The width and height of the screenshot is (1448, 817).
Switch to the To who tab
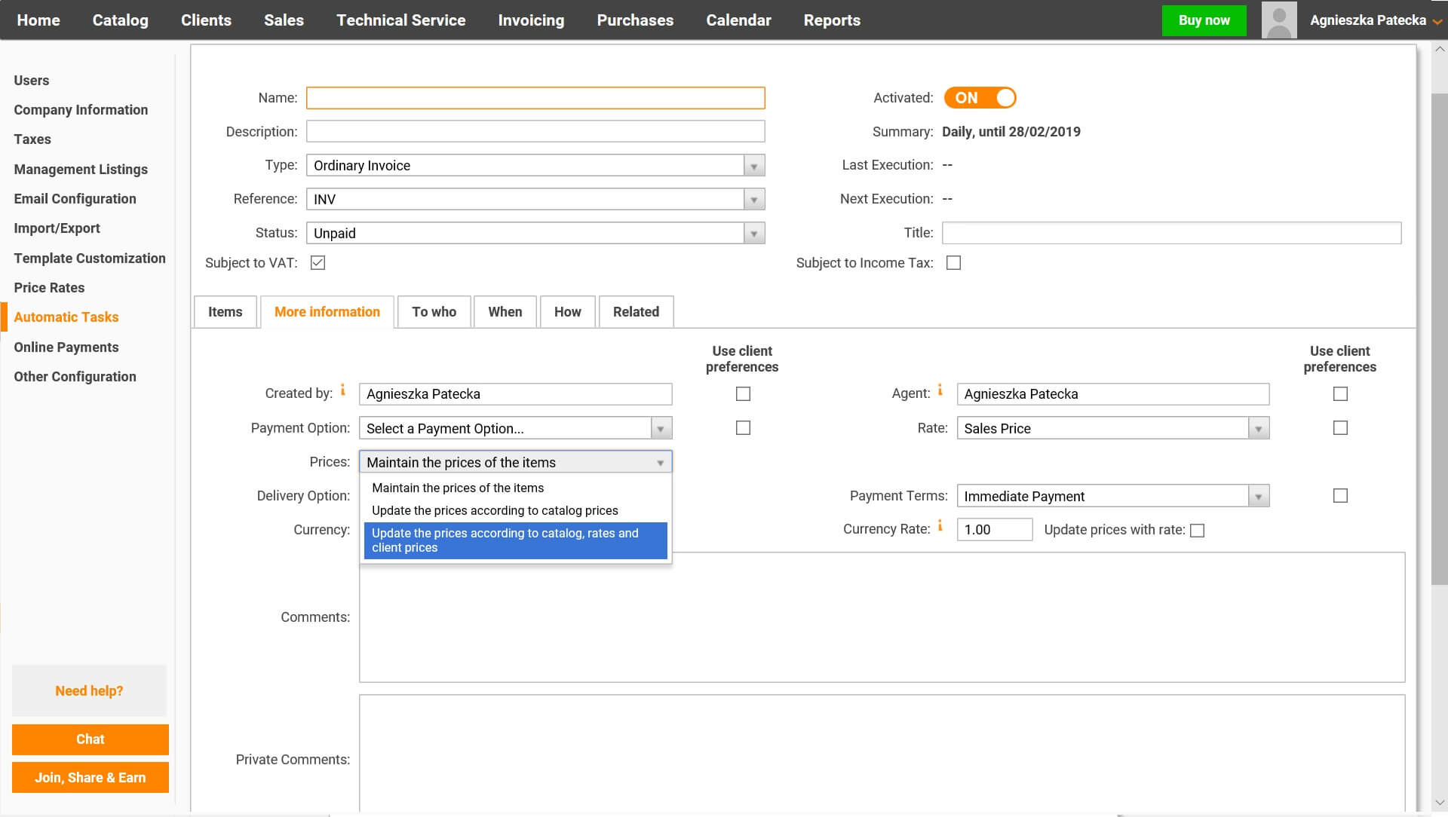click(x=434, y=312)
